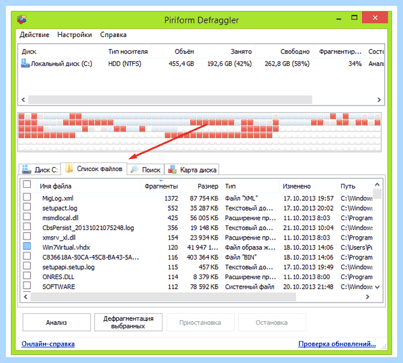Toggle the checkbox for Win7Virtual.vhdx
Screen dimensions: 403x363
point(27,246)
